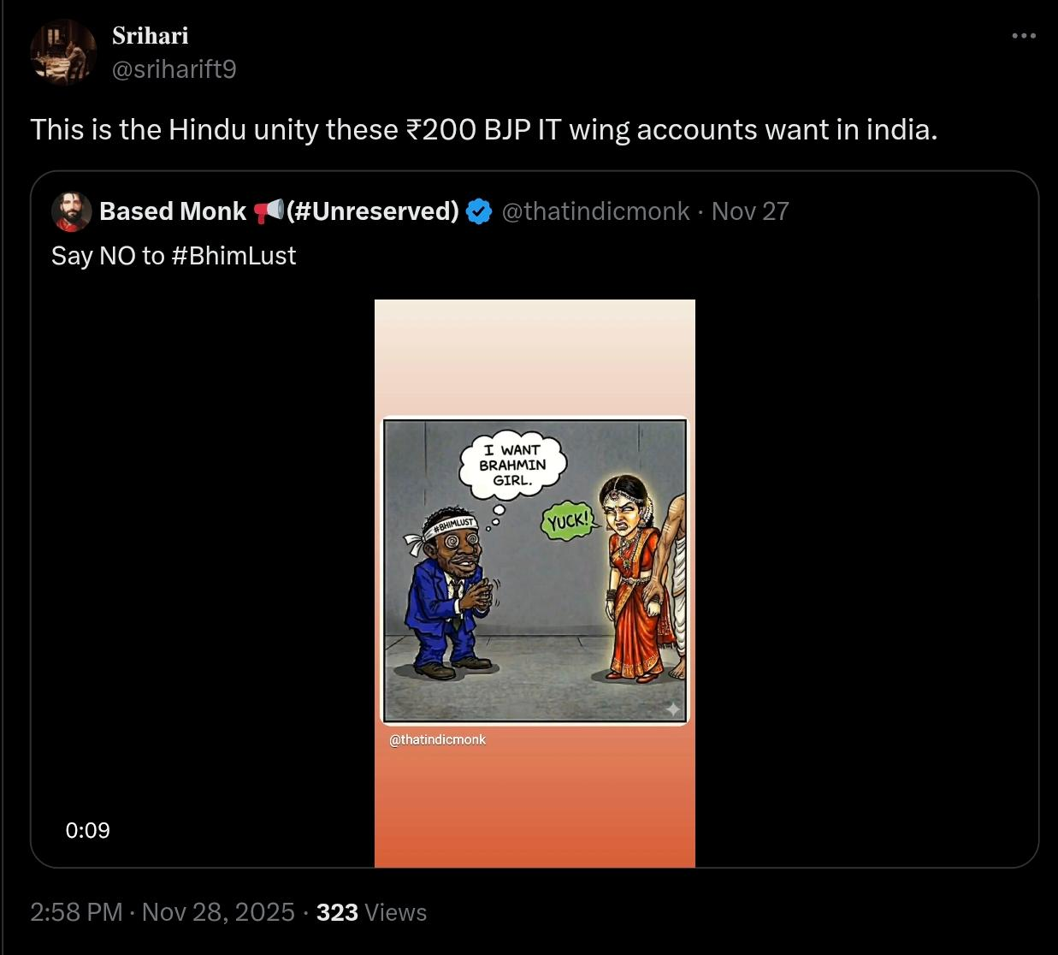Click the 323 Views count
The width and height of the screenshot is (1058, 955).
click(371, 912)
